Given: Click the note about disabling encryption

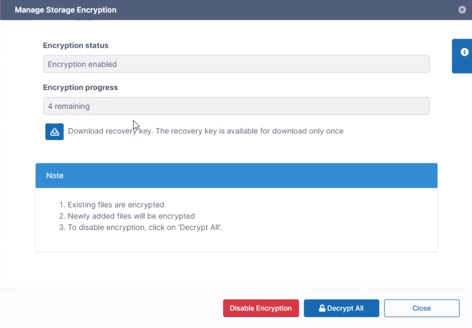Looking at the screenshot, I should click(x=144, y=227).
